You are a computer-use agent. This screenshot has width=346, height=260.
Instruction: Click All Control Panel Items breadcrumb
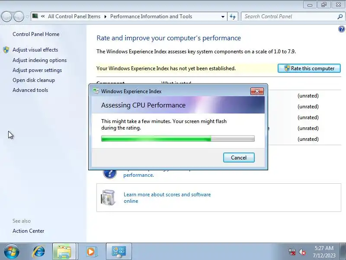pyautogui.click(x=74, y=16)
